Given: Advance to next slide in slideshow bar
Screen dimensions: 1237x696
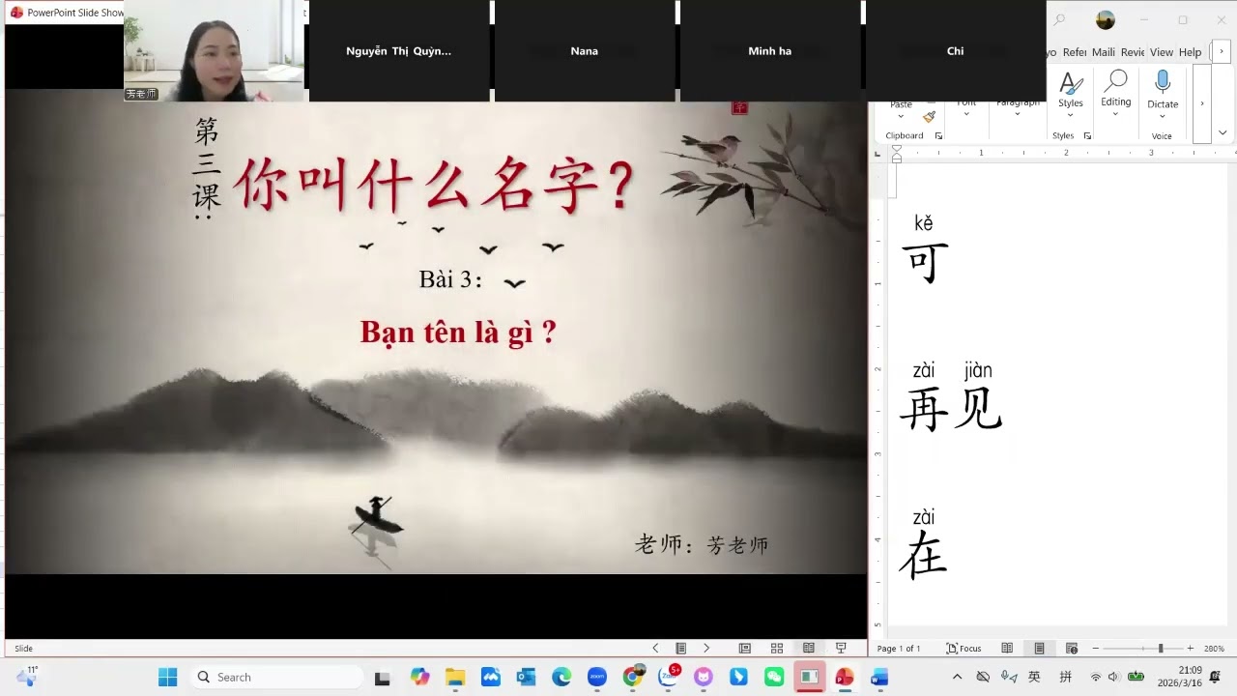Looking at the screenshot, I should click(706, 648).
